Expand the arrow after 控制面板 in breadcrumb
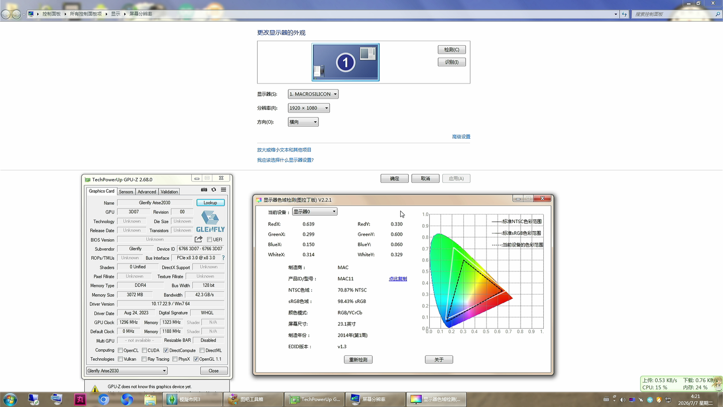Image resolution: width=723 pixels, height=407 pixels. click(66, 14)
